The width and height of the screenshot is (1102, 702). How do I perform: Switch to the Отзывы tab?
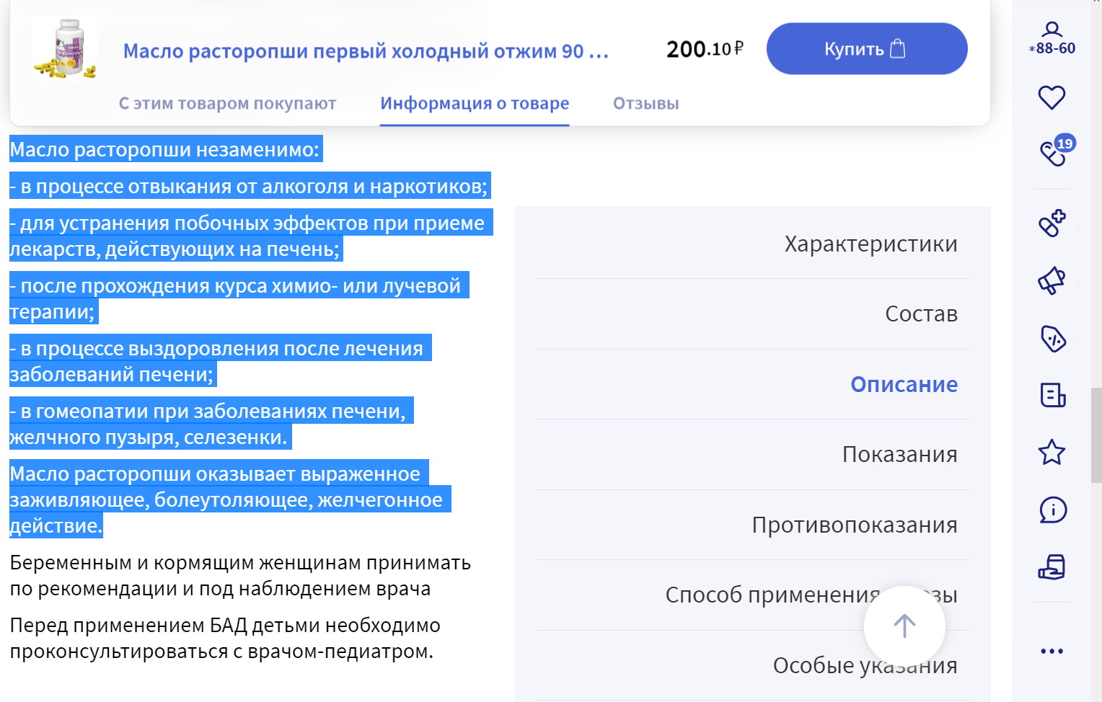644,103
